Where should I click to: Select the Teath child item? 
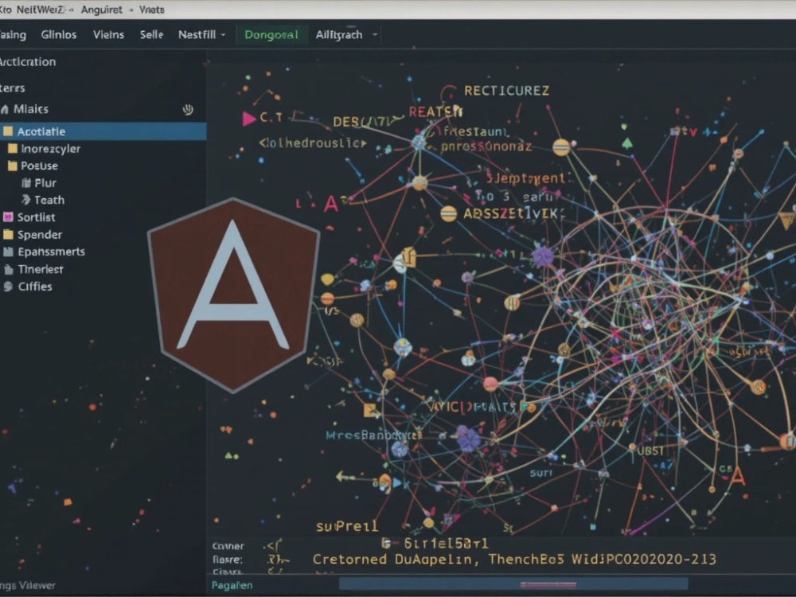[x=49, y=200]
